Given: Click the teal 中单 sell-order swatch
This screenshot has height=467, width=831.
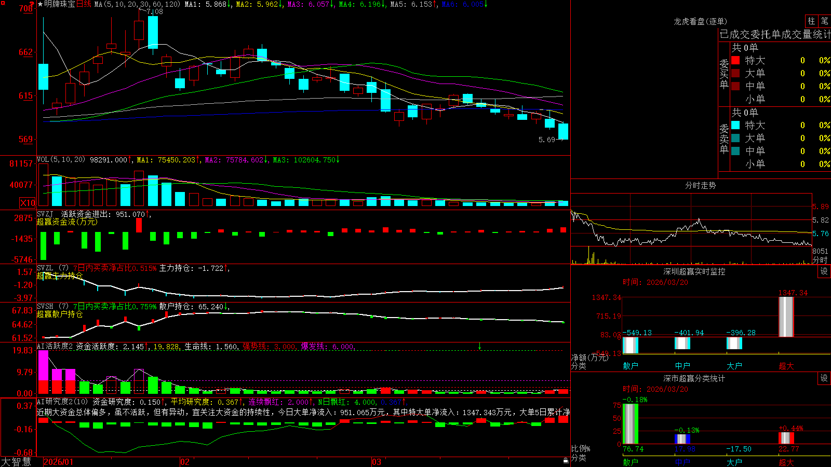Looking at the screenshot, I should pos(735,151).
